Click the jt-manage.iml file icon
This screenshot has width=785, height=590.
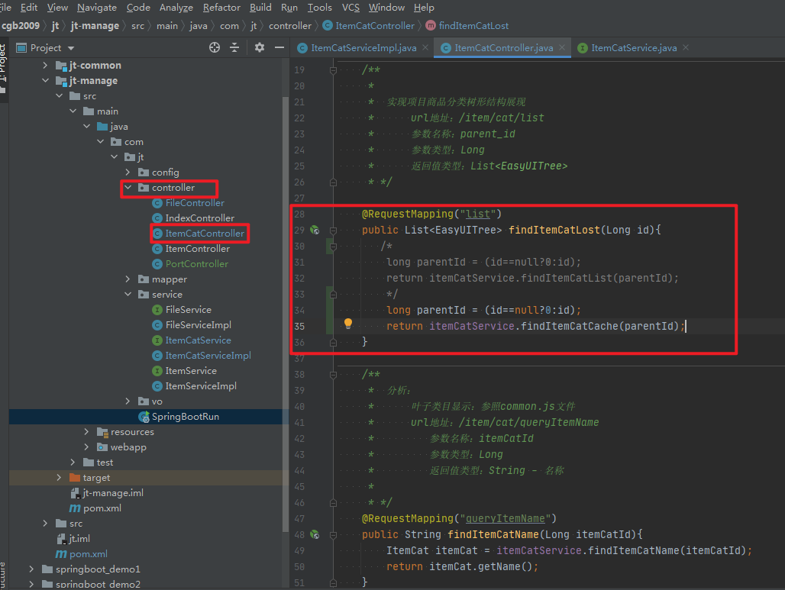75,493
